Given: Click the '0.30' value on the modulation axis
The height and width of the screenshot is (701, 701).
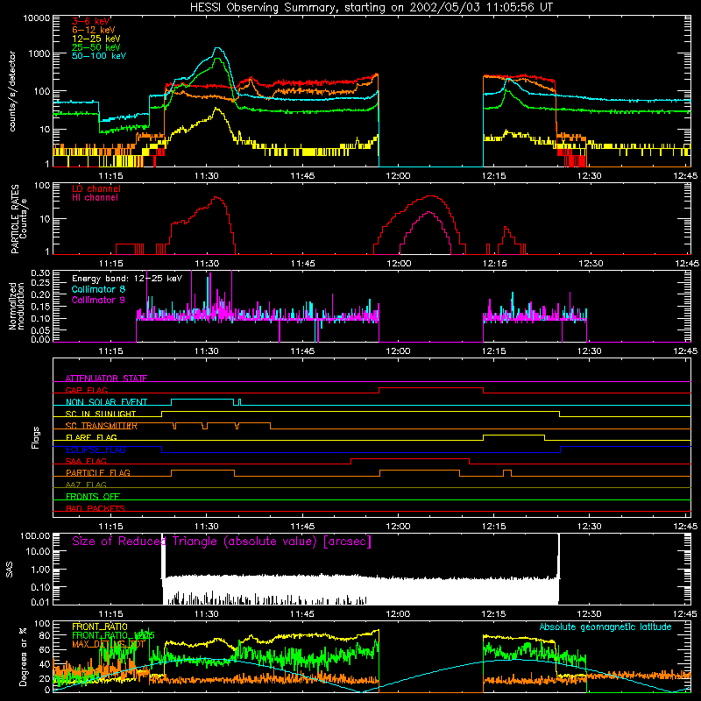Looking at the screenshot, I should click(40, 273).
